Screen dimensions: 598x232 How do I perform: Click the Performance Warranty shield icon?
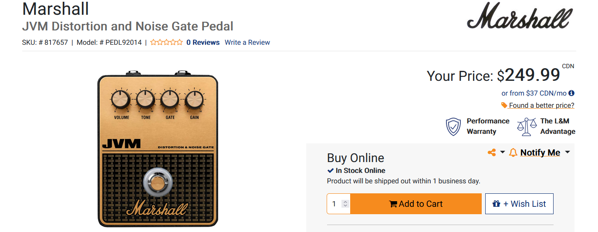click(453, 126)
